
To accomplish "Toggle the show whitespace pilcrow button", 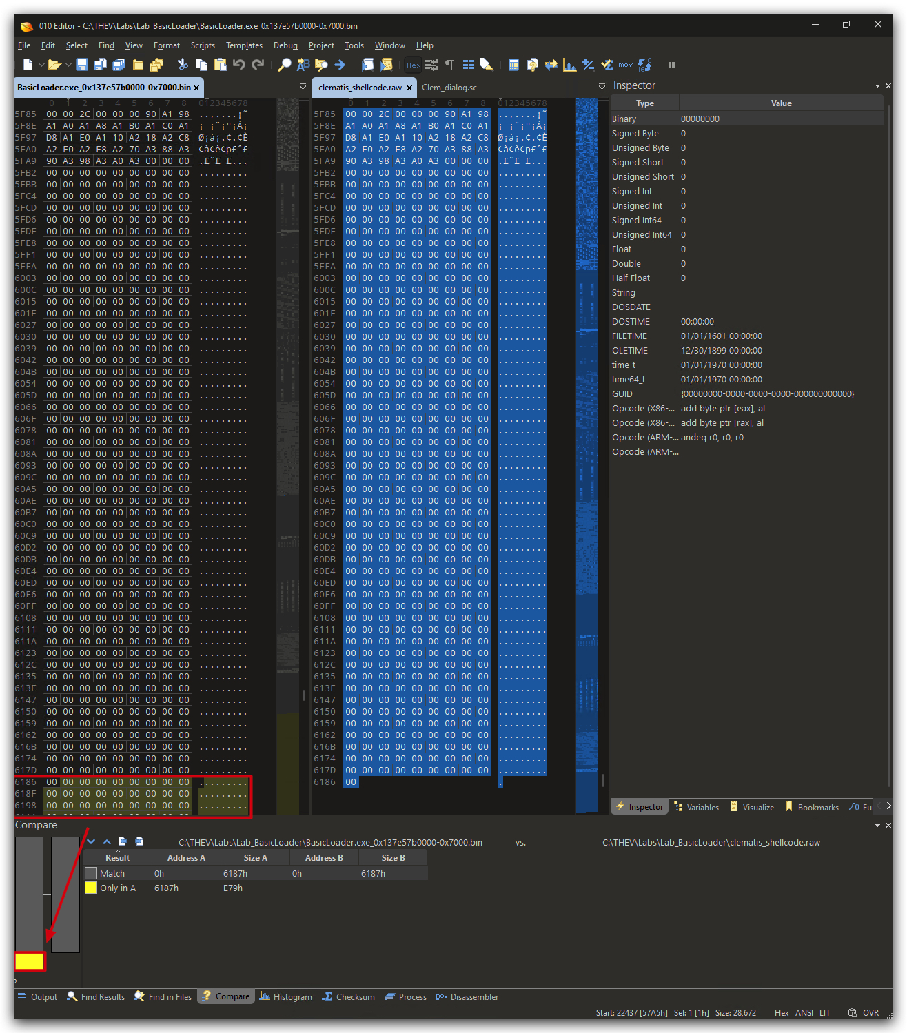I will pos(449,65).
